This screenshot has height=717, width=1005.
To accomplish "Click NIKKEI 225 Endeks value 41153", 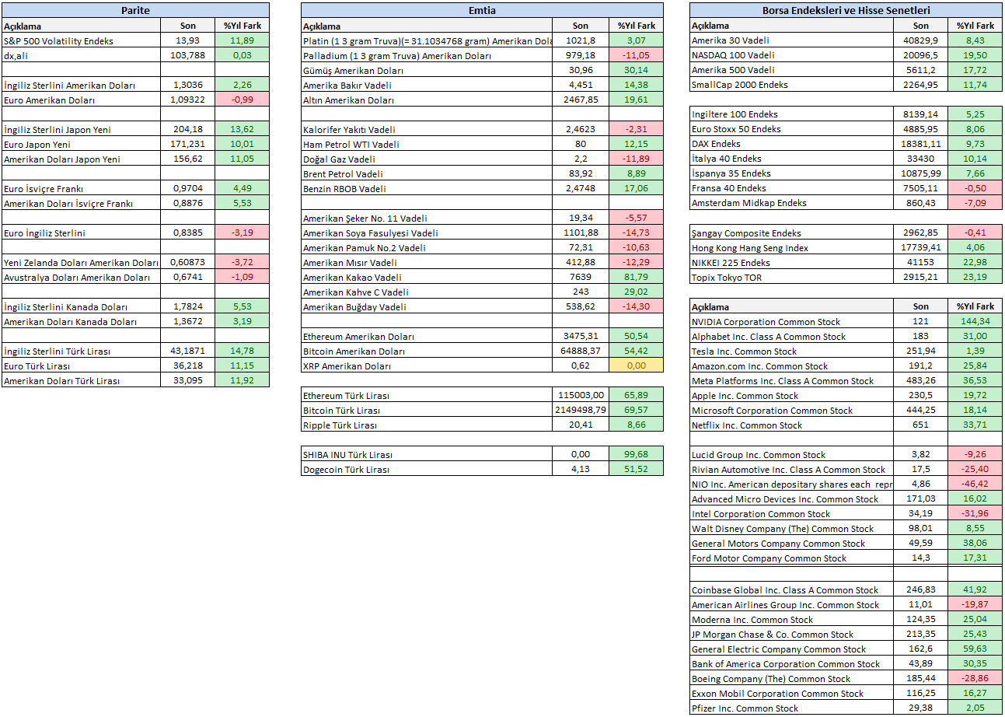I will tap(921, 262).
